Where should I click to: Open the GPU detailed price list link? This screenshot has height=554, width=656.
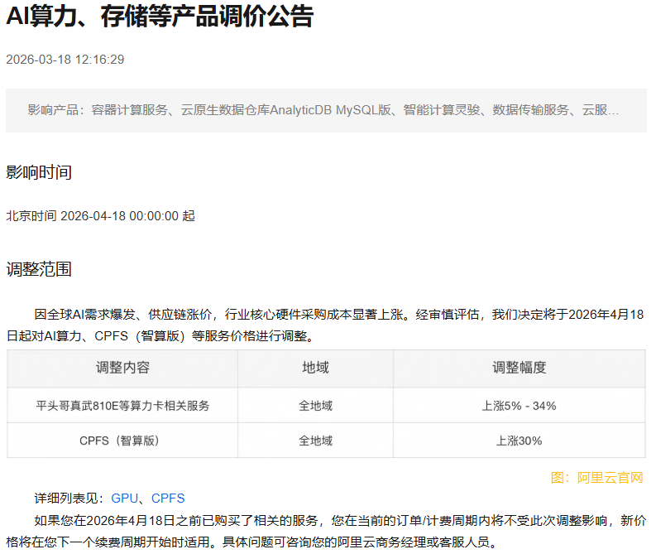tap(124, 499)
